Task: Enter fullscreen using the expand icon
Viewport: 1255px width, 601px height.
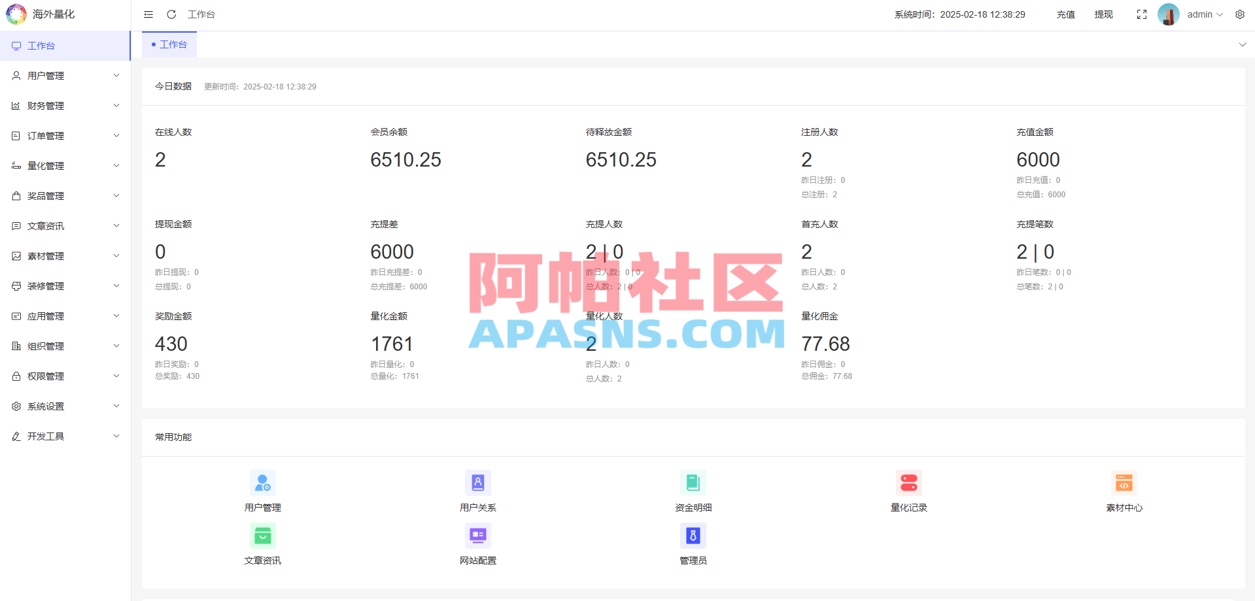Action: click(x=1142, y=14)
